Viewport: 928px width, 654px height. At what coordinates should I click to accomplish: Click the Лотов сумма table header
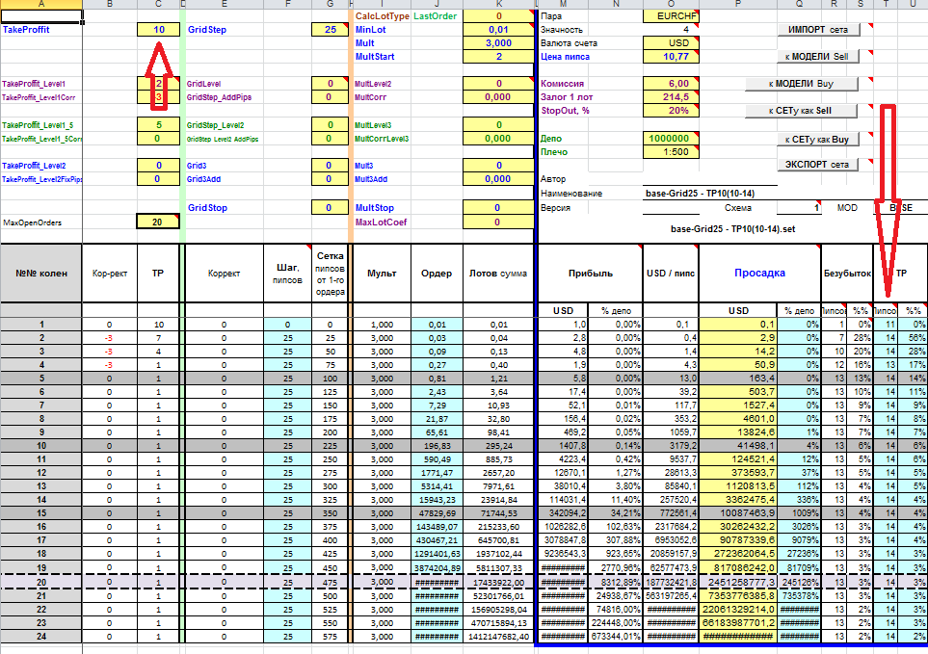(498, 274)
